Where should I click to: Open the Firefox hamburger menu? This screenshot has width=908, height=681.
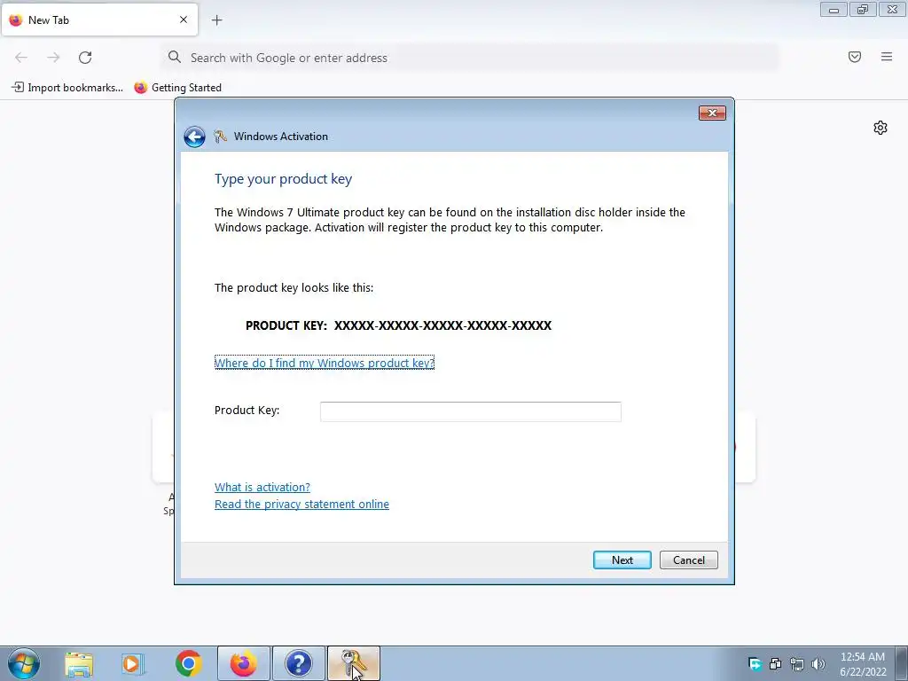pyautogui.click(x=887, y=57)
